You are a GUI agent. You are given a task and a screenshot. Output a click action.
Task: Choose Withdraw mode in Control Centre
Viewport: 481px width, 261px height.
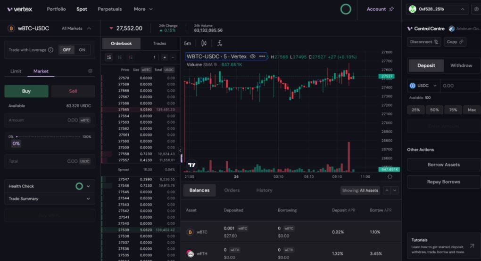point(461,65)
